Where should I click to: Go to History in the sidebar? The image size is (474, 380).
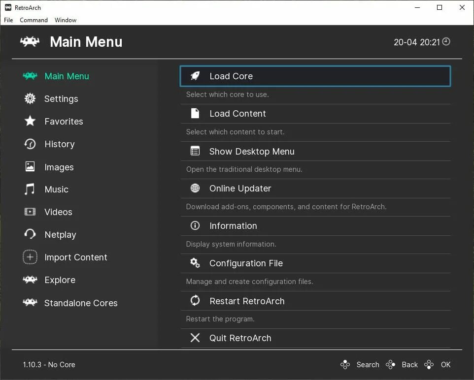tap(59, 144)
